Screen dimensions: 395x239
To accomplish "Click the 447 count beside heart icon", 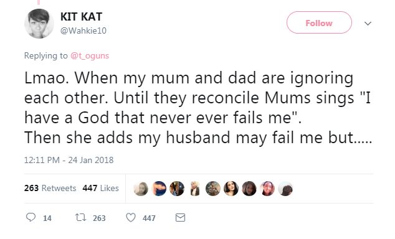I will tap(149, 218).
